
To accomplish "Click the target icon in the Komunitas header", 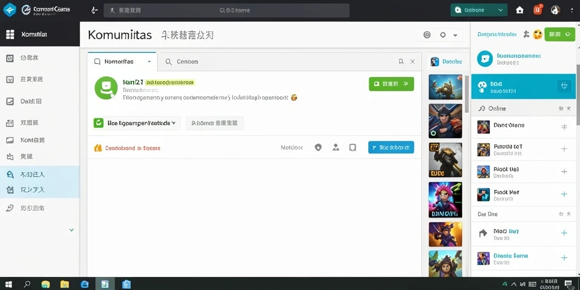I will point(427,35).
